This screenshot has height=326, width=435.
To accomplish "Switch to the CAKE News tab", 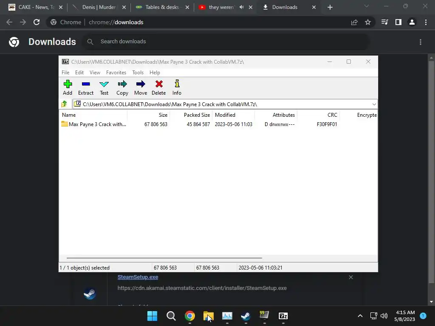I will pos(36,7).
